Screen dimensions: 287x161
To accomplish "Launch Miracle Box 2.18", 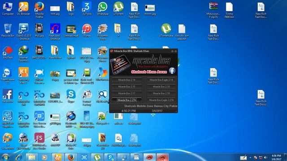I will (x=161, y=93).
